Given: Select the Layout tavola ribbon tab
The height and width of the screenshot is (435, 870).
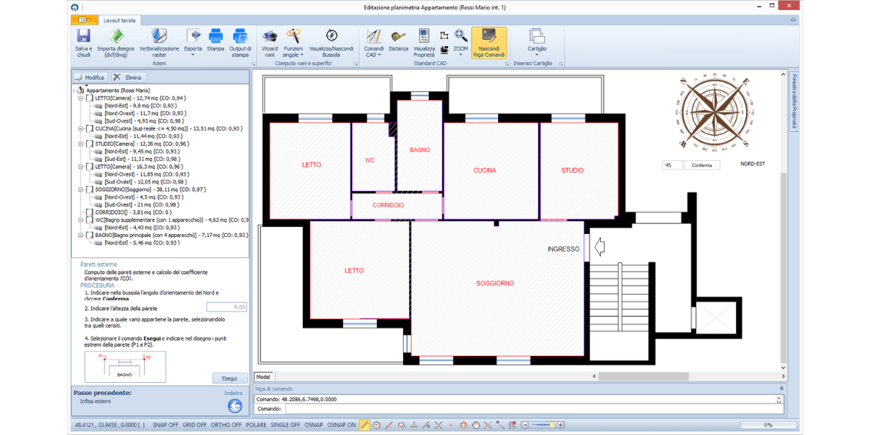Looking at the screenshot, I should point(119,20).
